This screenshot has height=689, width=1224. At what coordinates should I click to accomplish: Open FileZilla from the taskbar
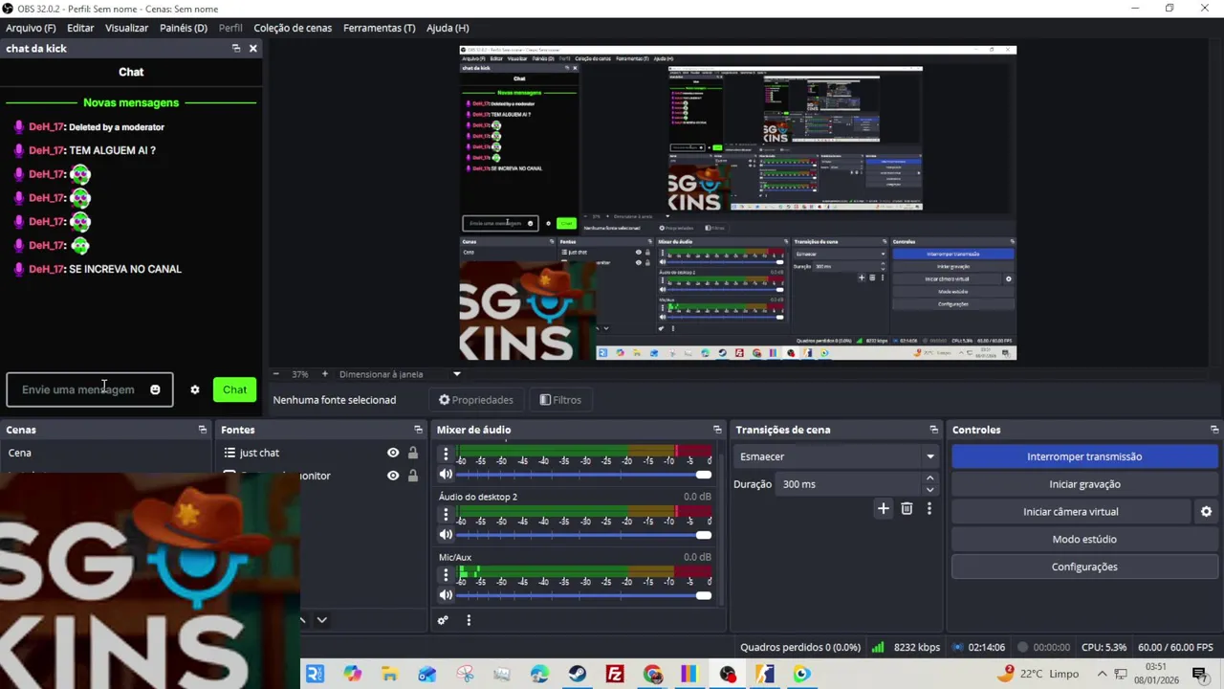tap(615, 674)
